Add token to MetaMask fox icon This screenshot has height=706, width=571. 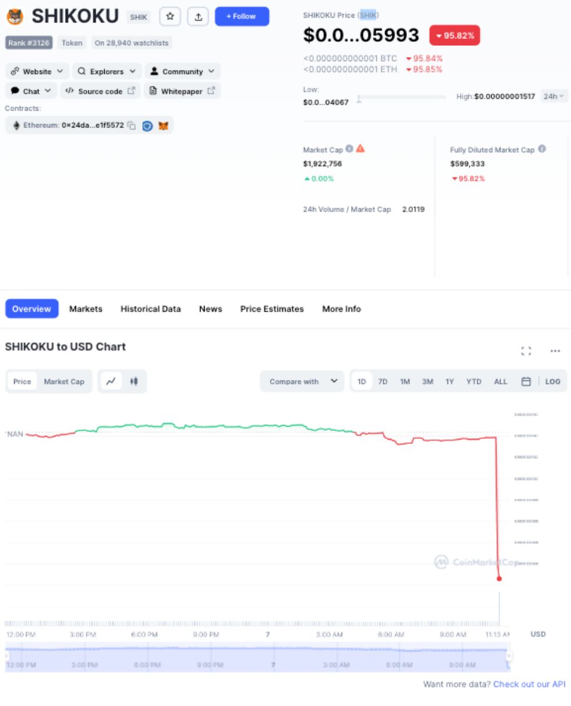pos(163,125)
